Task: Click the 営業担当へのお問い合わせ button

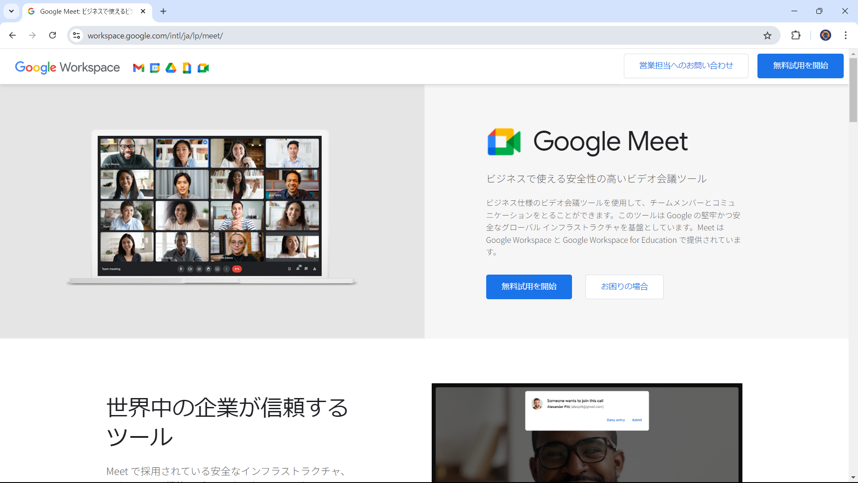Action: 686,66
